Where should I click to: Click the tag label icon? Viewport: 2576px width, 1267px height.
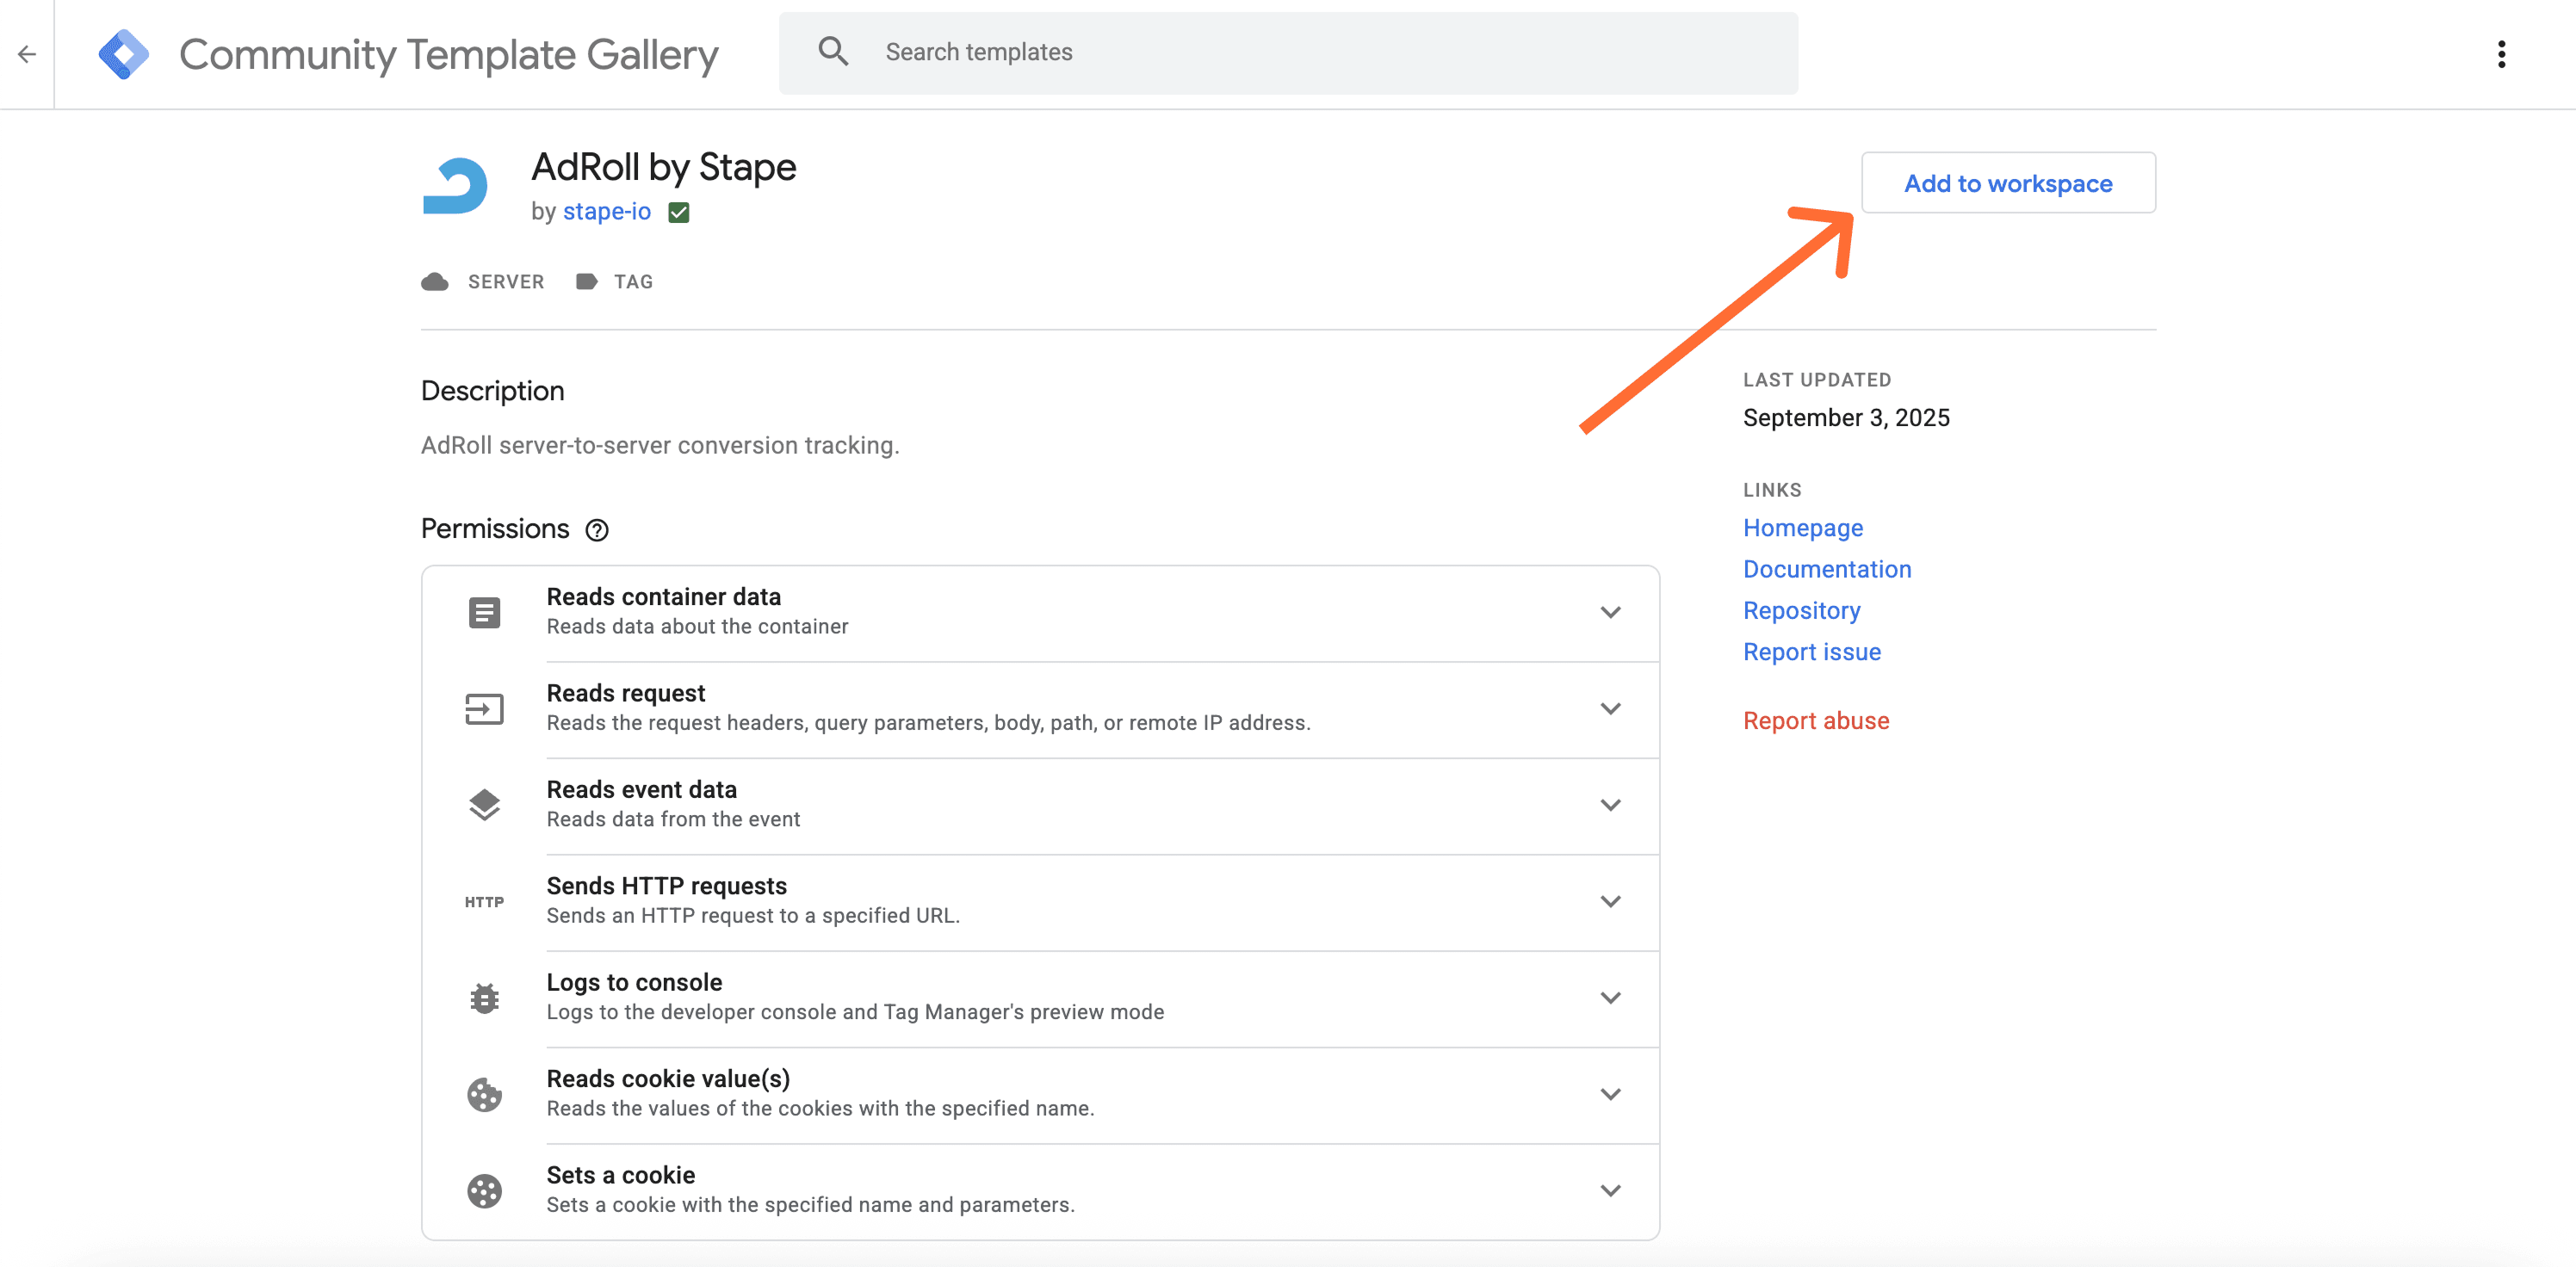click(587, 282)
